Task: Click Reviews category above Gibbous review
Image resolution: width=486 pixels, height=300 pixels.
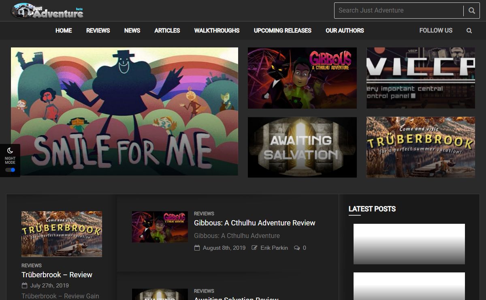Action: [204, 214]
